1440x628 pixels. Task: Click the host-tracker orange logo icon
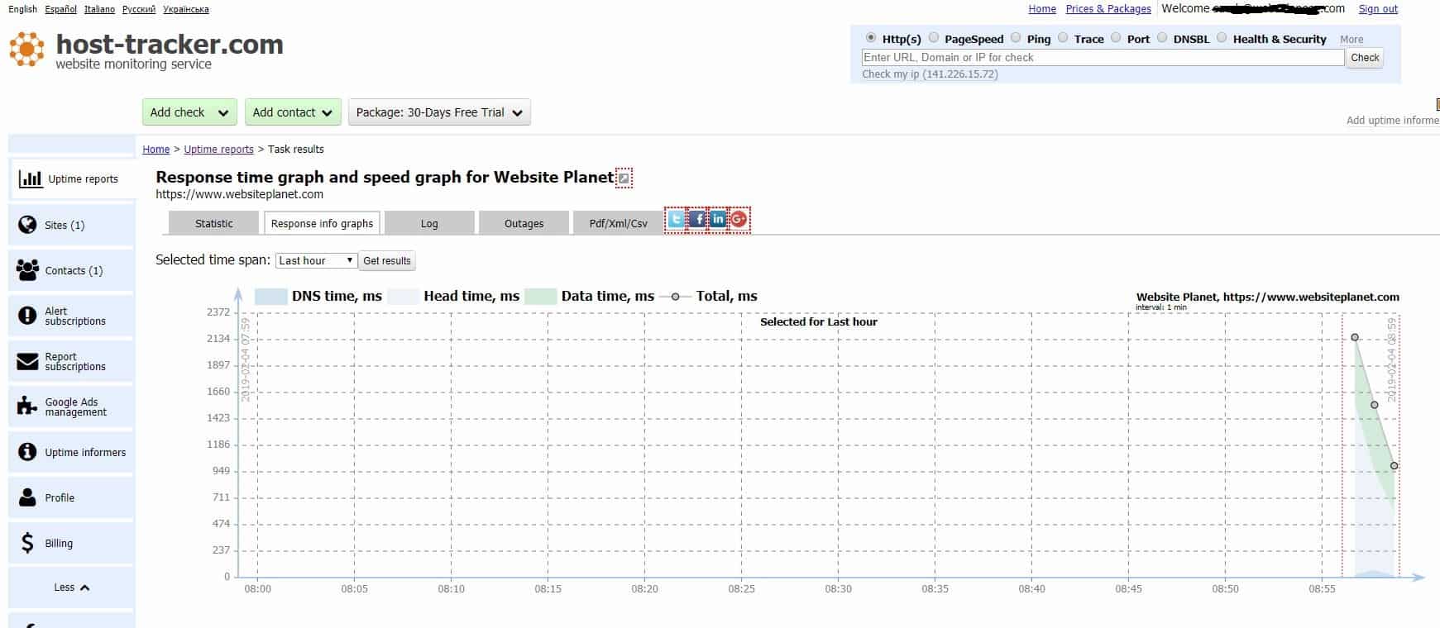27,50
